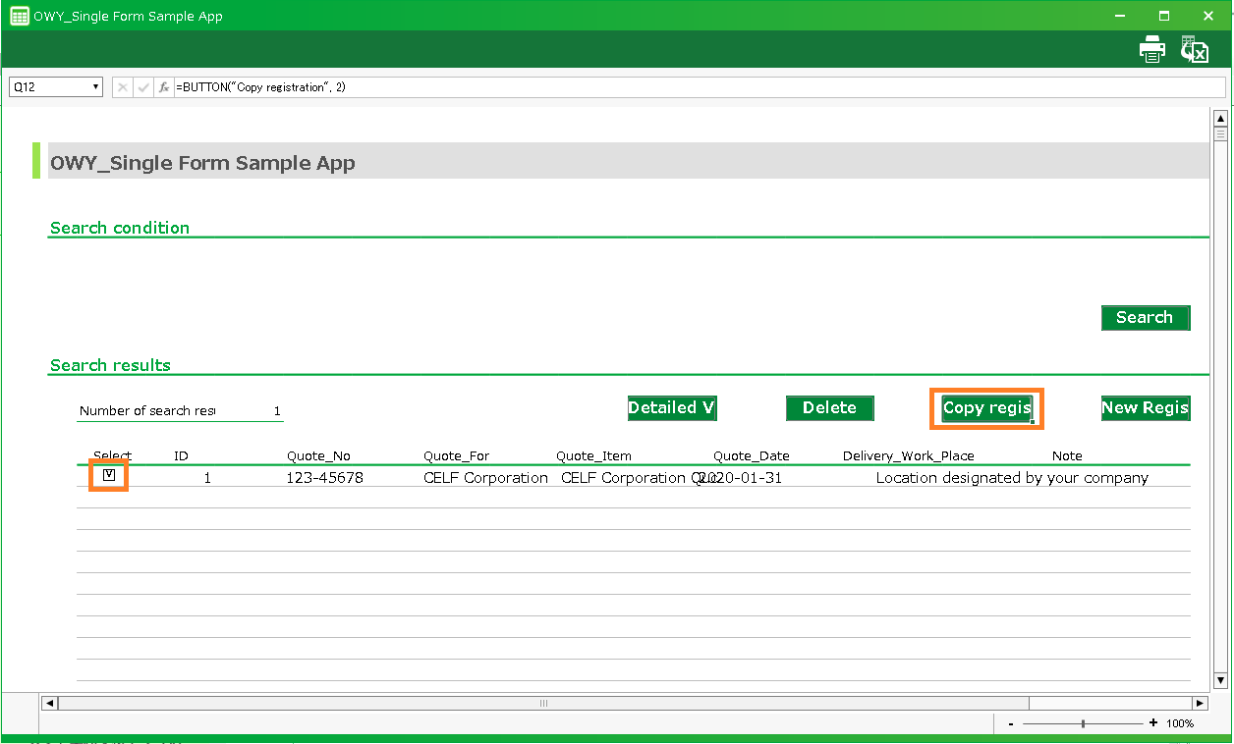1234x744 pixels.
Task: Select the Quote_No cell 123-45678
Action: click(x=325, y=478)
